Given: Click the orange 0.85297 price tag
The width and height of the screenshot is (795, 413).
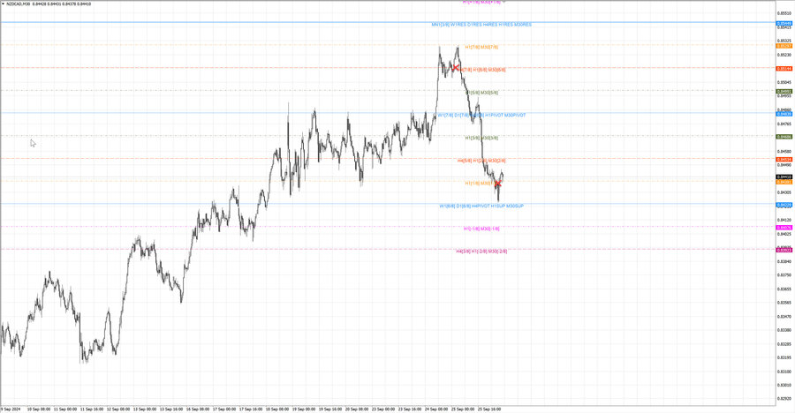Looking at the screenshot, I should pos(784,46).
